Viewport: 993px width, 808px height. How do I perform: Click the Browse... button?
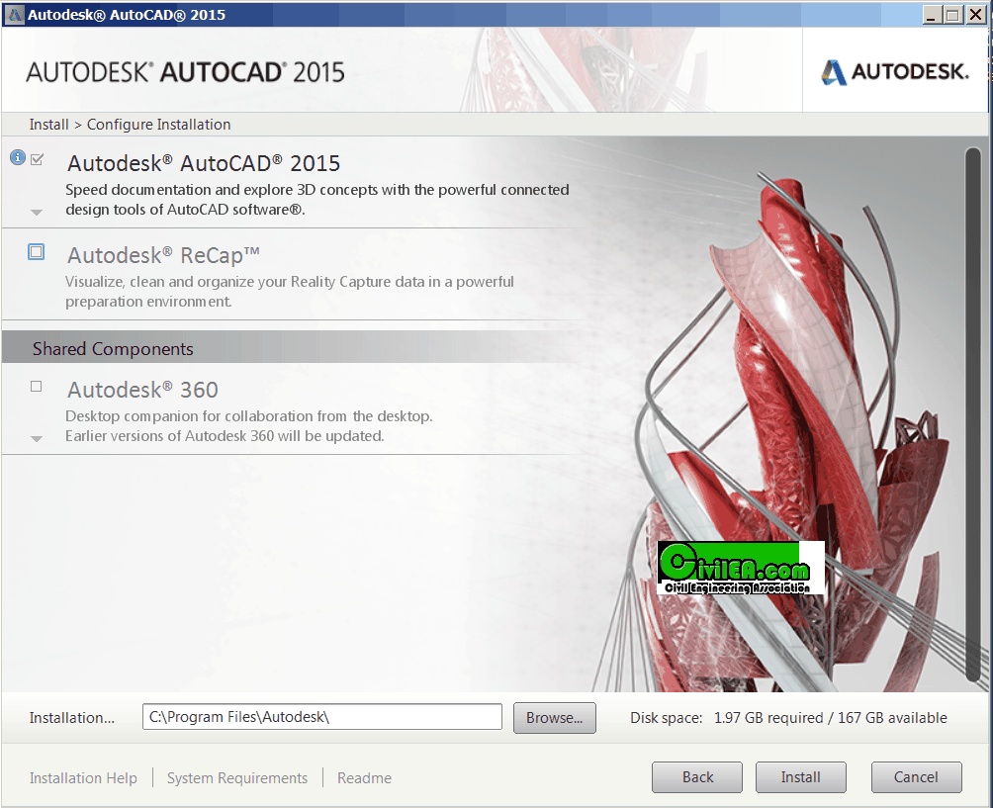[554, 717]
